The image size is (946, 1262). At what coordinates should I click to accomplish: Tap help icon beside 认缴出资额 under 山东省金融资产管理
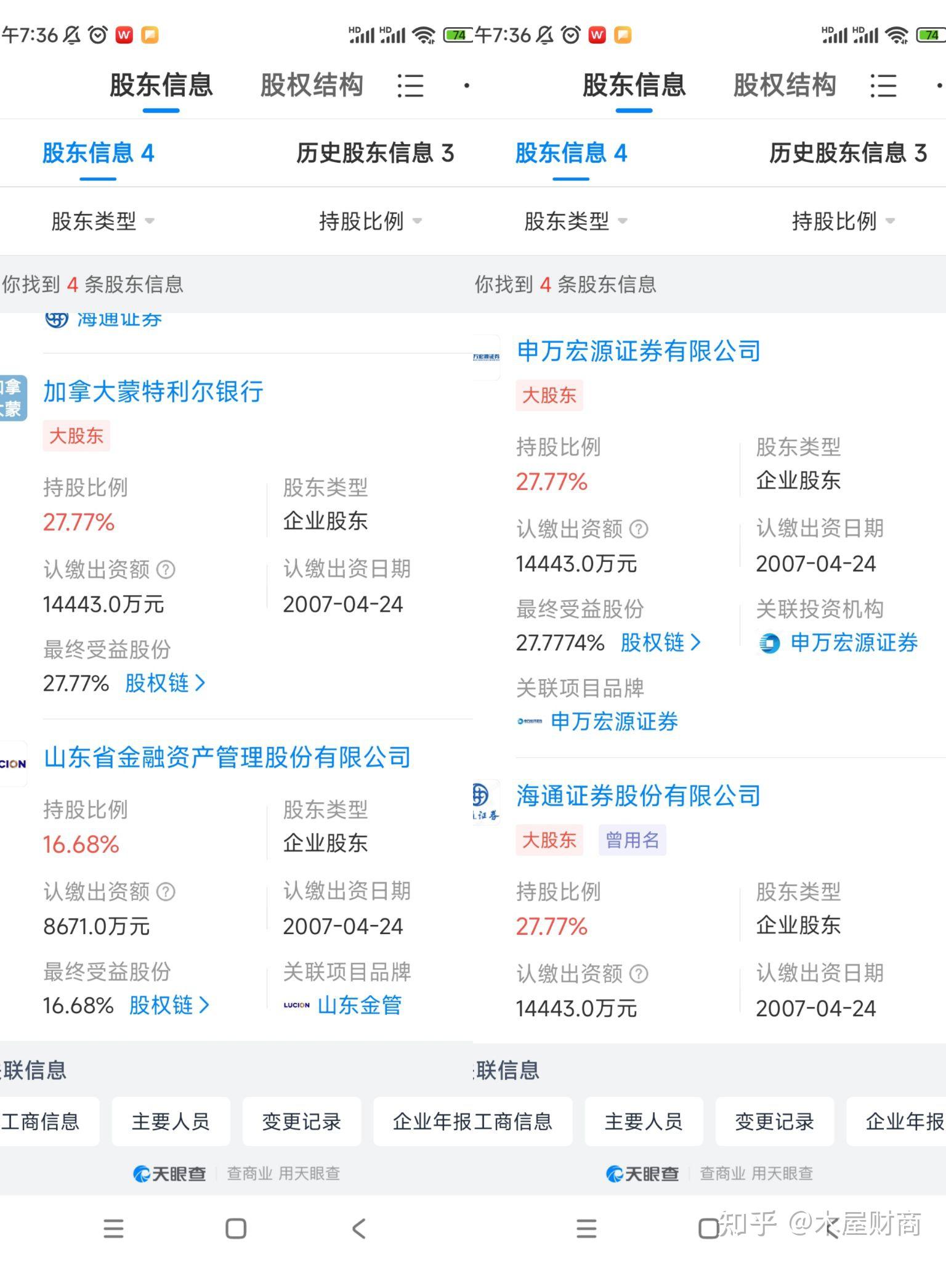tap(166, 892)
